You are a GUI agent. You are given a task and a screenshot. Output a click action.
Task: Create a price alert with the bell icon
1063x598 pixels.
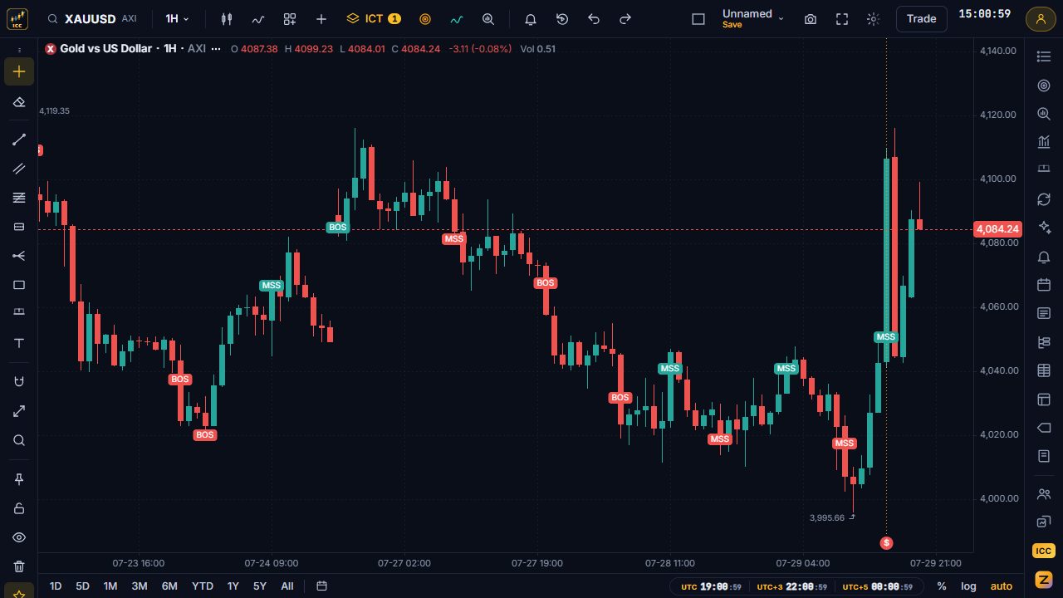point(530,19)
